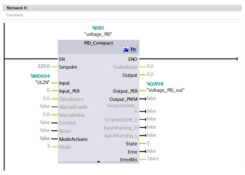Screen dimensions: 245x175
Task: Click the ManualEnable false value
Action: point(45,106)
